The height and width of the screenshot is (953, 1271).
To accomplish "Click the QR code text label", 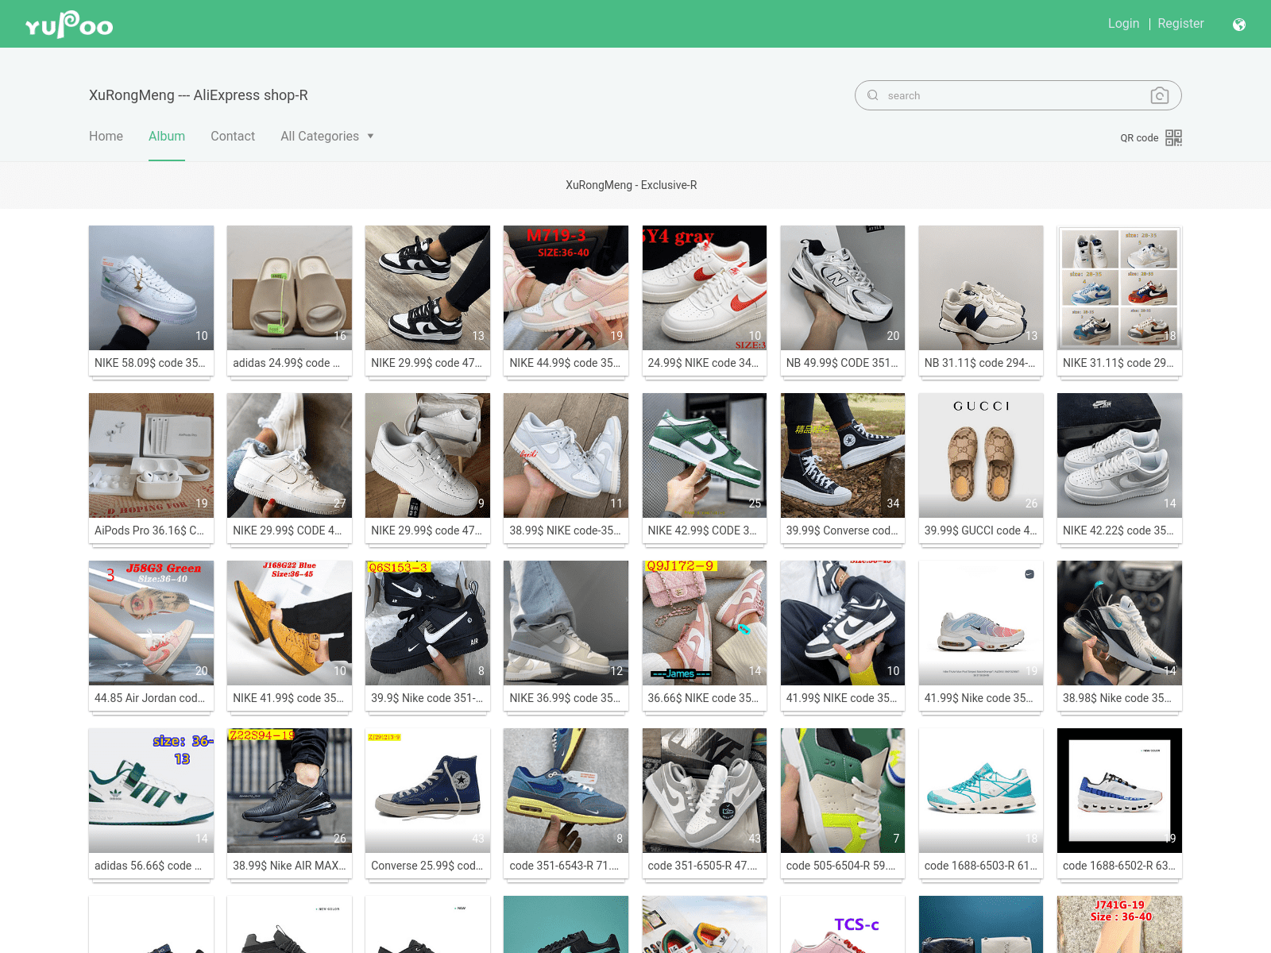I will tap(1139, 138).
